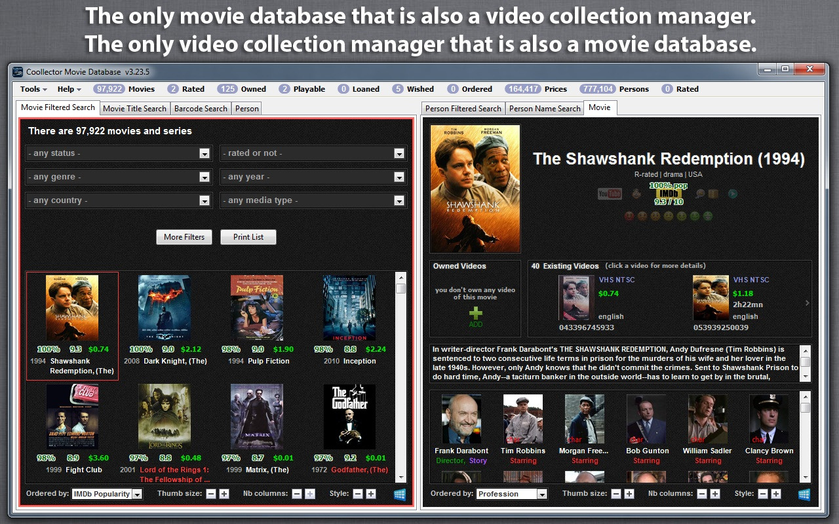
Task: Select the Movie Filtered Search tab
Action: pyautogui.click(x=58, y=107)
